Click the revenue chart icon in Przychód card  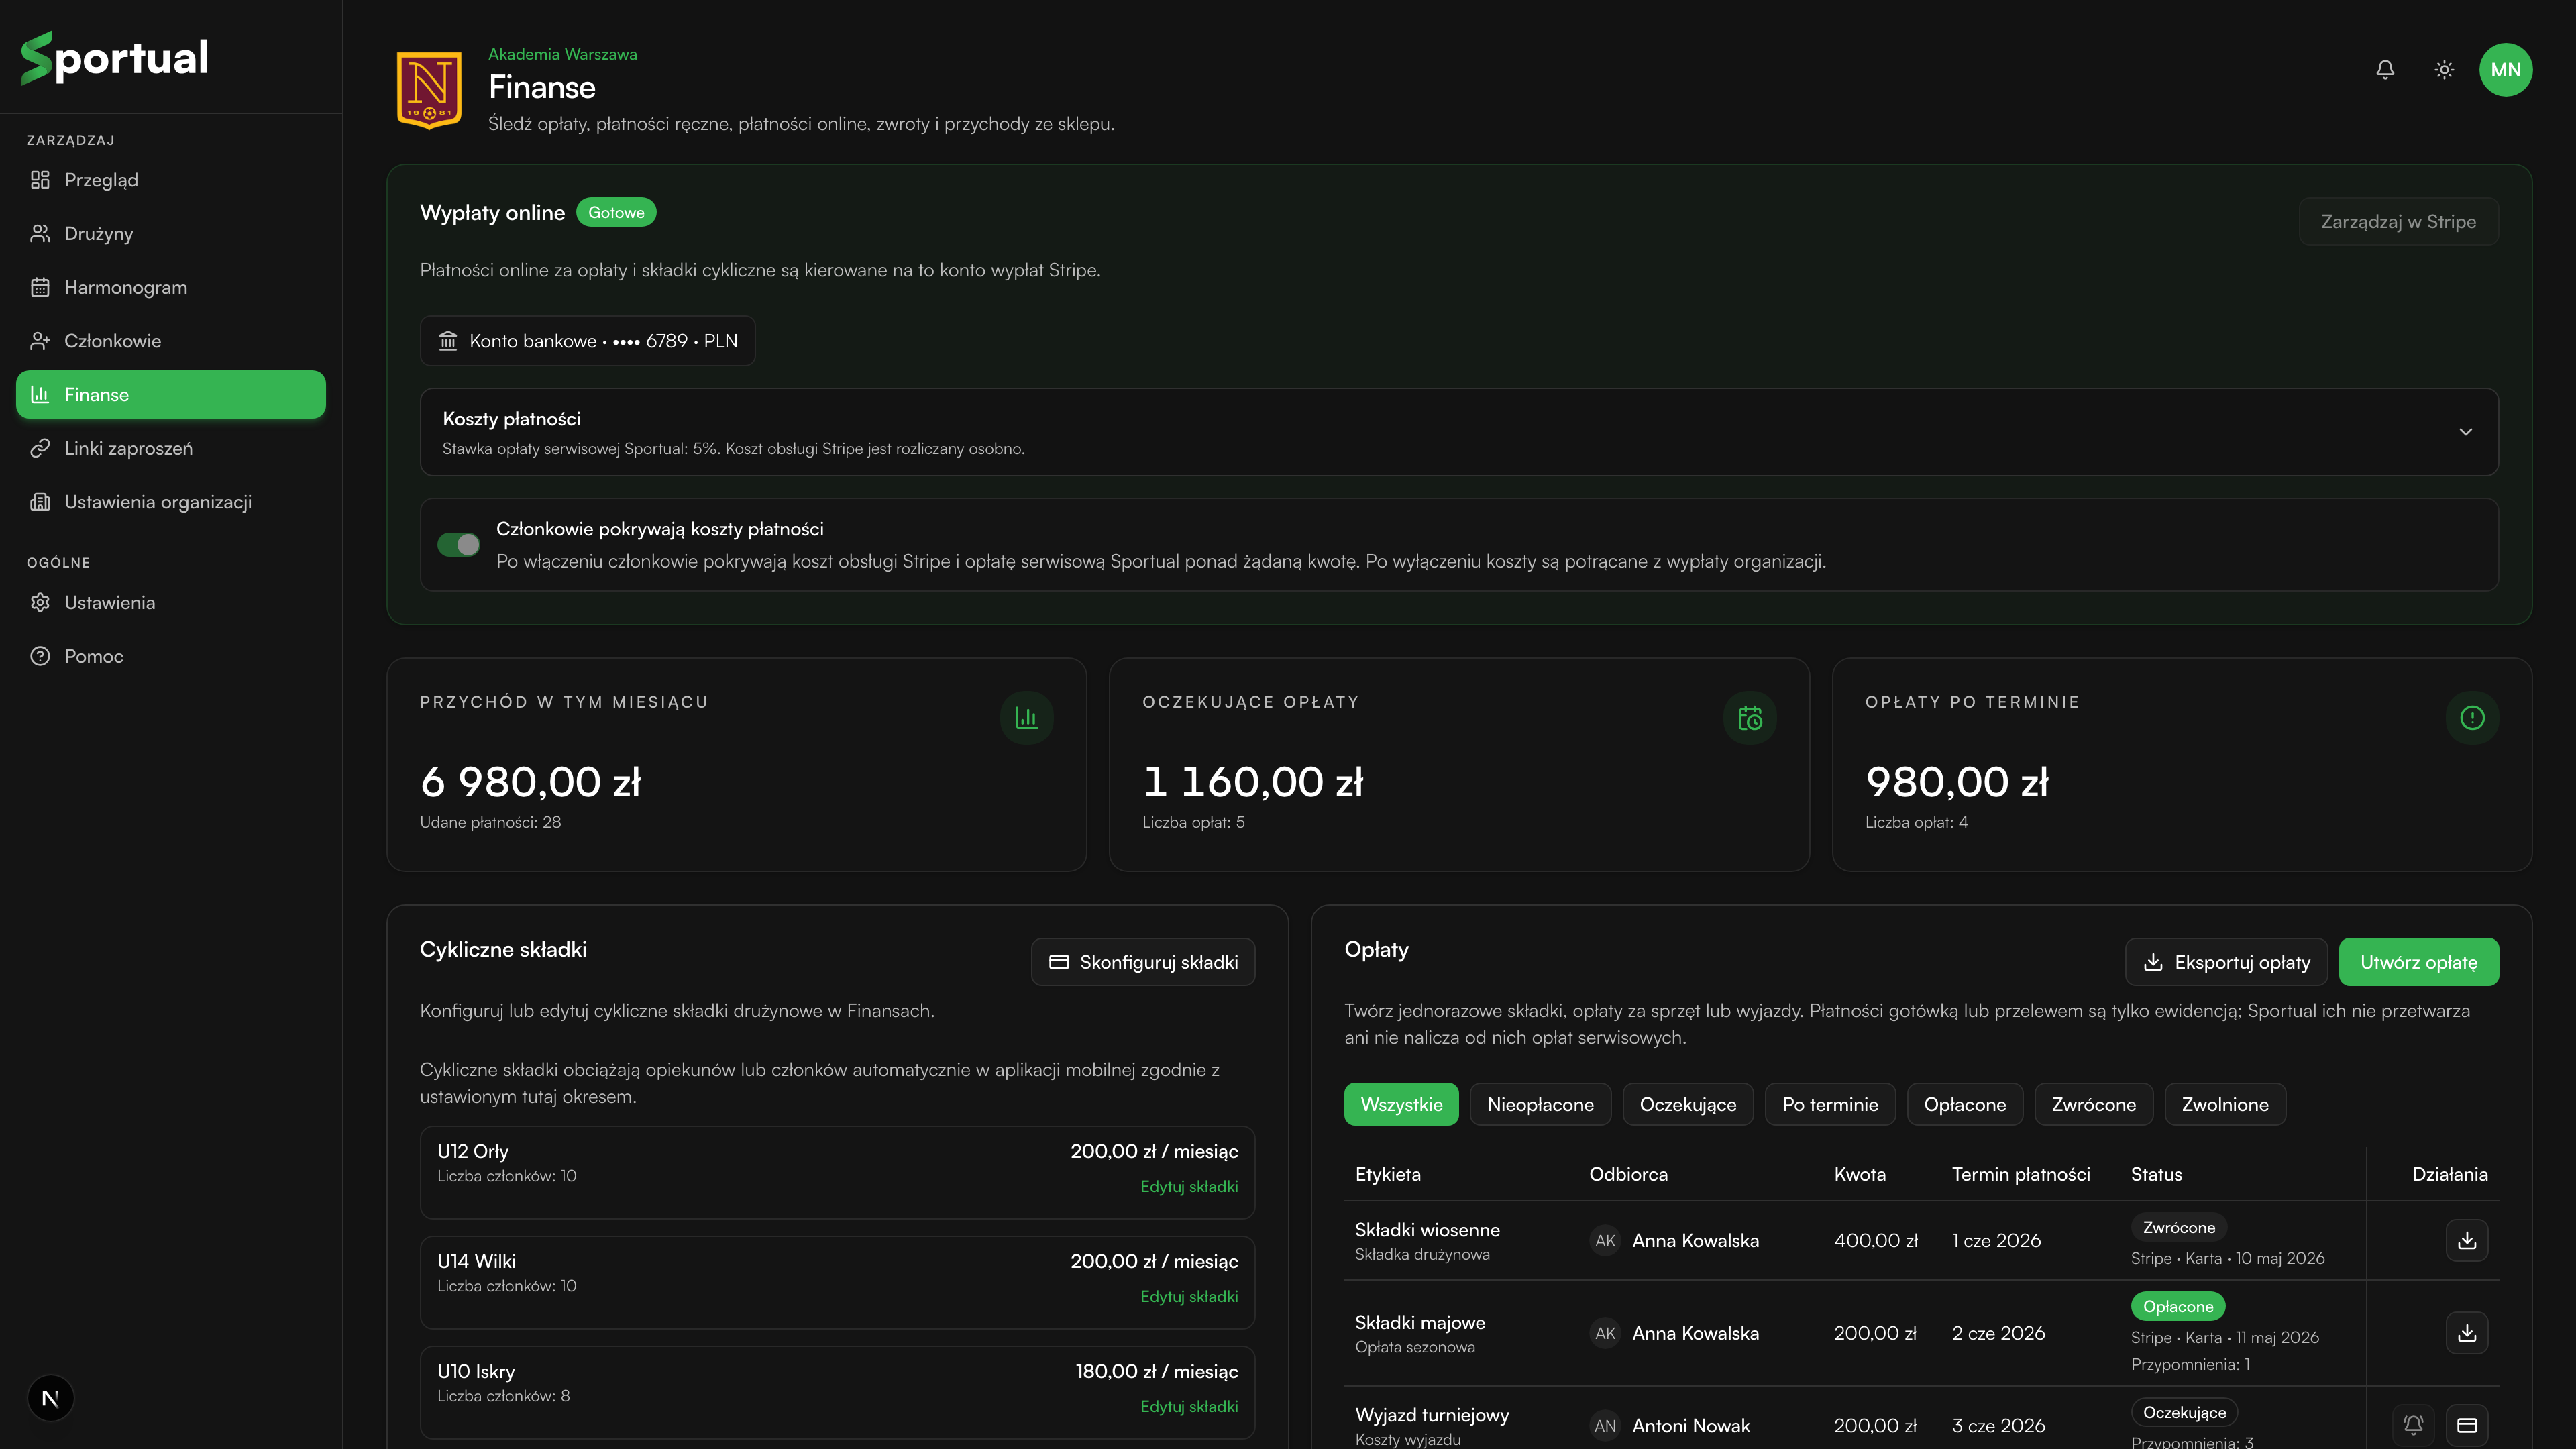pos(1027,718)
